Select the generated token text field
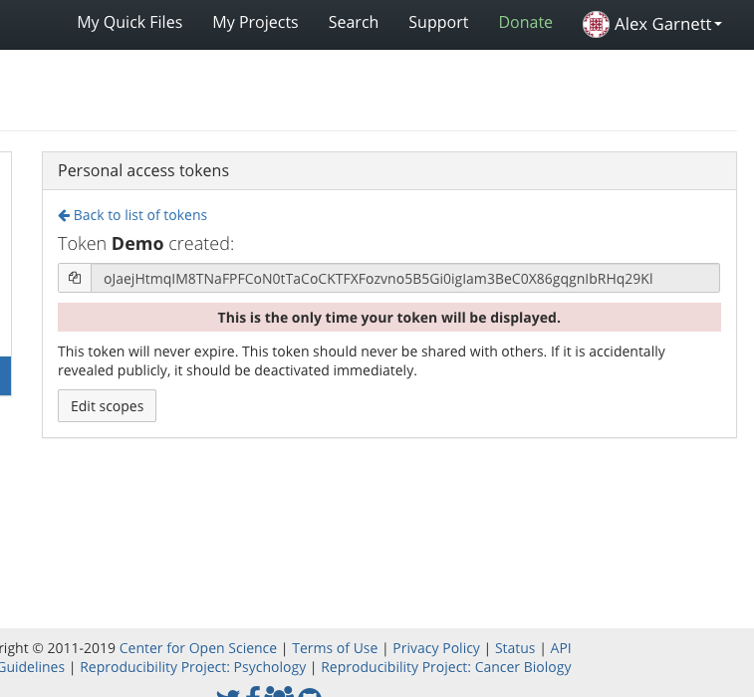Viewport: 754px width, 697px height. pyautogui.click(x=405, y=278)
